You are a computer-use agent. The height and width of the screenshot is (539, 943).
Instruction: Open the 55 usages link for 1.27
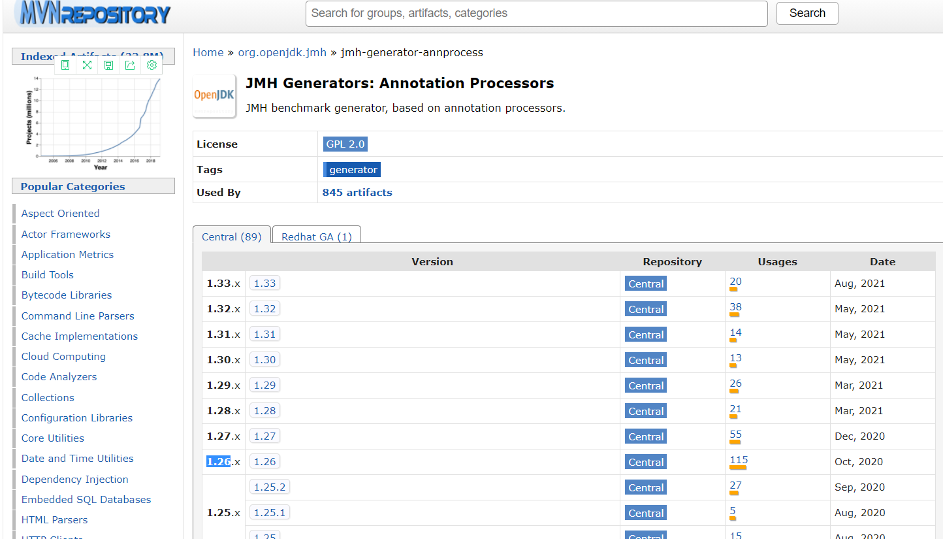point(735,434)
